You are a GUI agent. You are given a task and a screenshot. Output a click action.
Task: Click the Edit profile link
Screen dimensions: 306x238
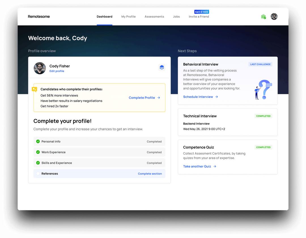point(57,71)
